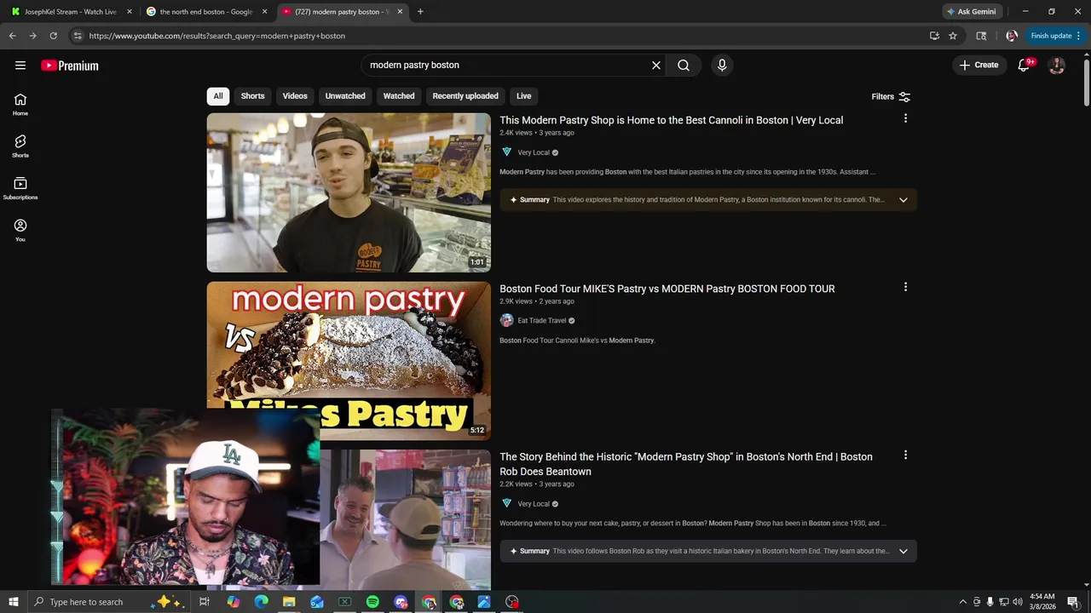The height and width of the screenshot is (613, 1091).
Task: Click the Create button
Action: tap(978, 65)
